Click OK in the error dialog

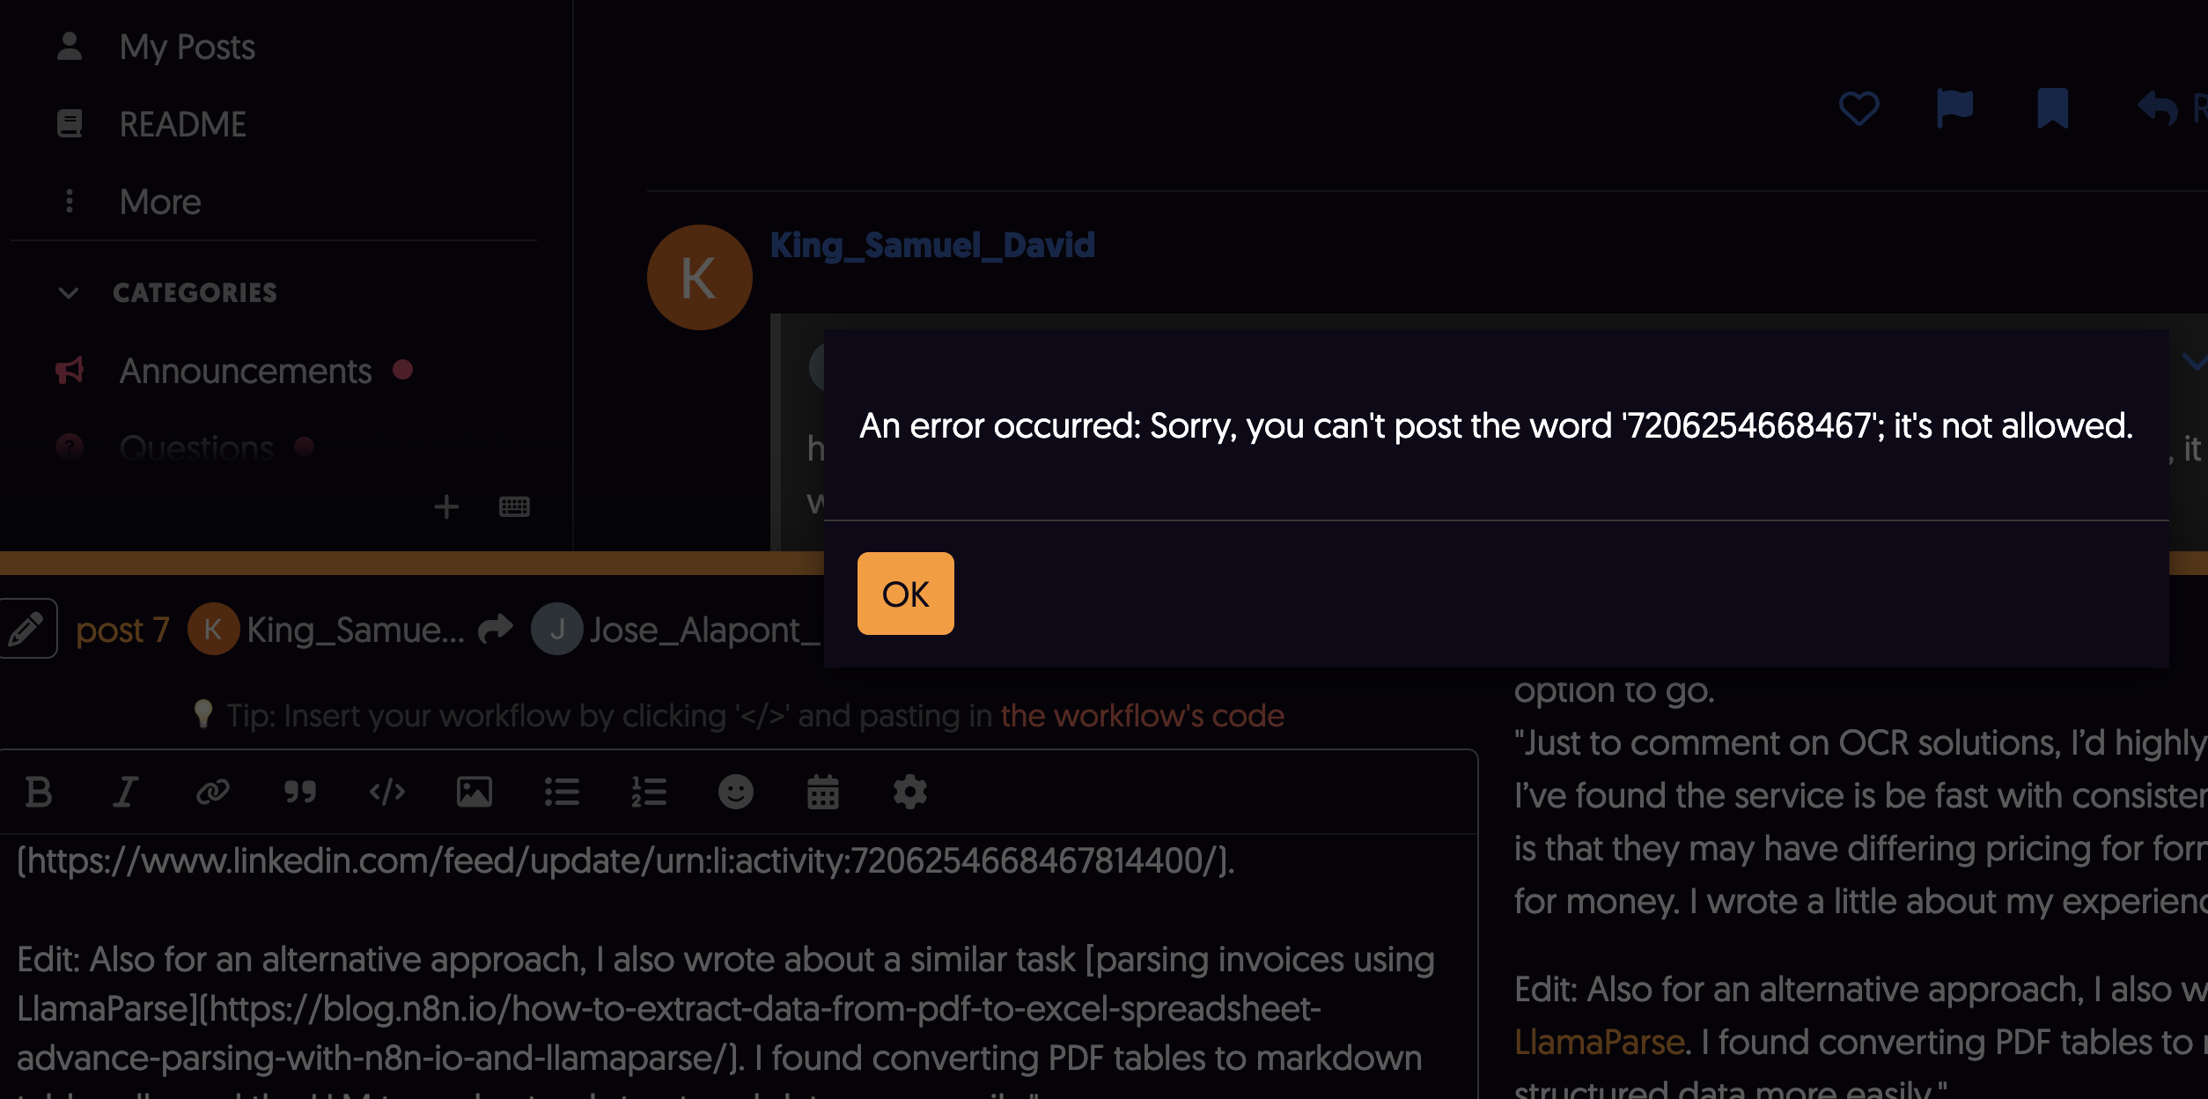pos(905,594)
